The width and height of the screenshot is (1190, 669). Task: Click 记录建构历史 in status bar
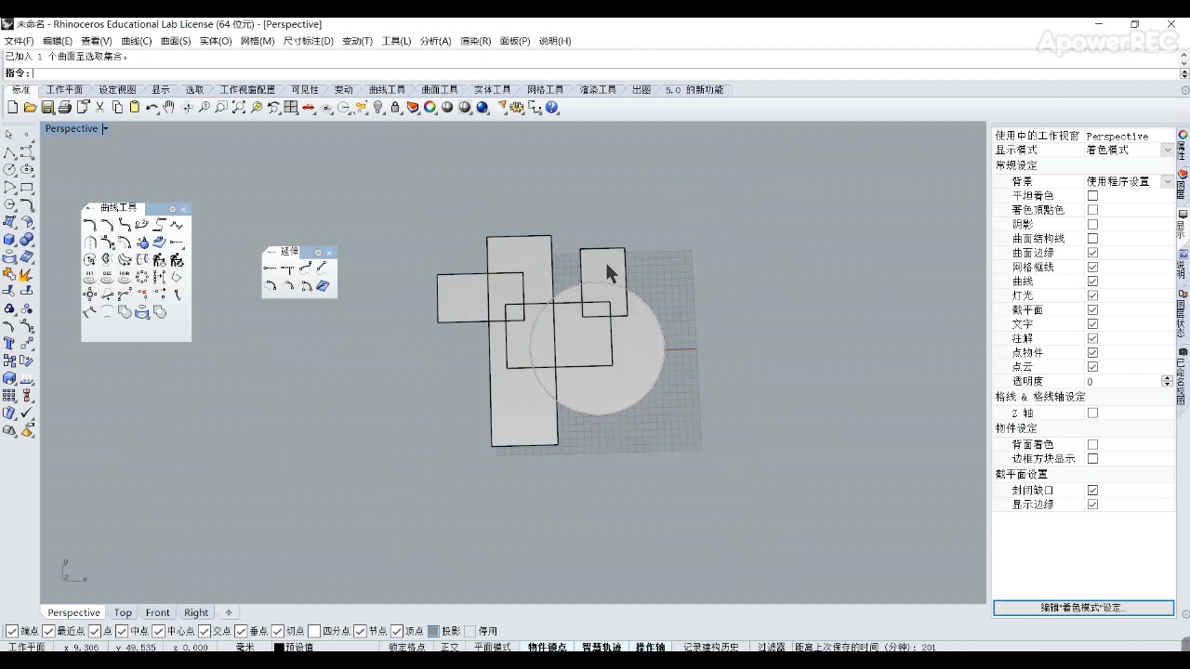(711, 647)
